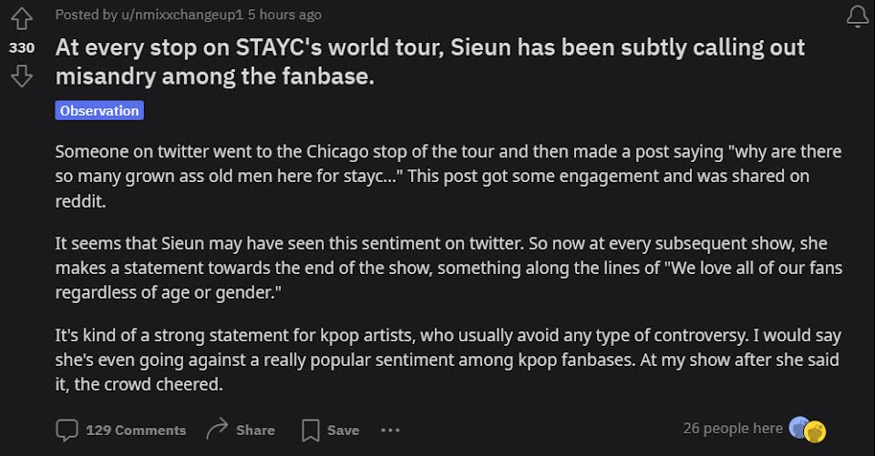Click the post title about Sieun
This screenshot has height=456, width=875.
point(430,61)
